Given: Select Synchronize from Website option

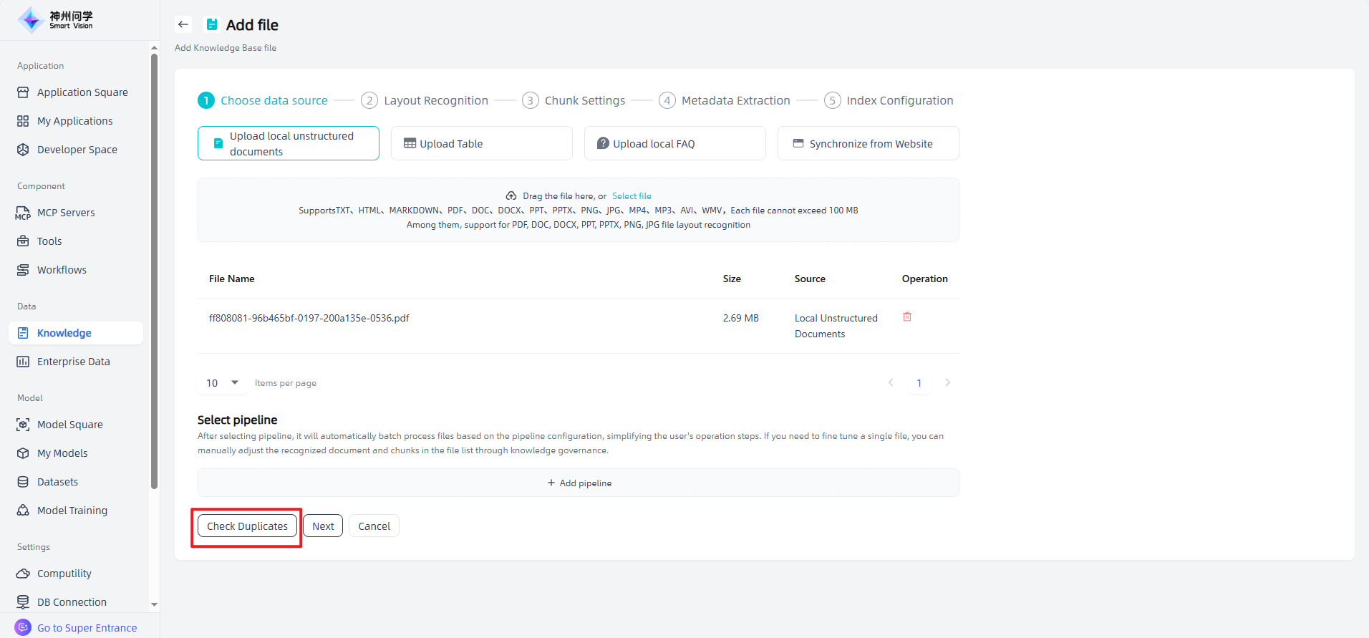Looking at the screenshot, I should point(868,143).
